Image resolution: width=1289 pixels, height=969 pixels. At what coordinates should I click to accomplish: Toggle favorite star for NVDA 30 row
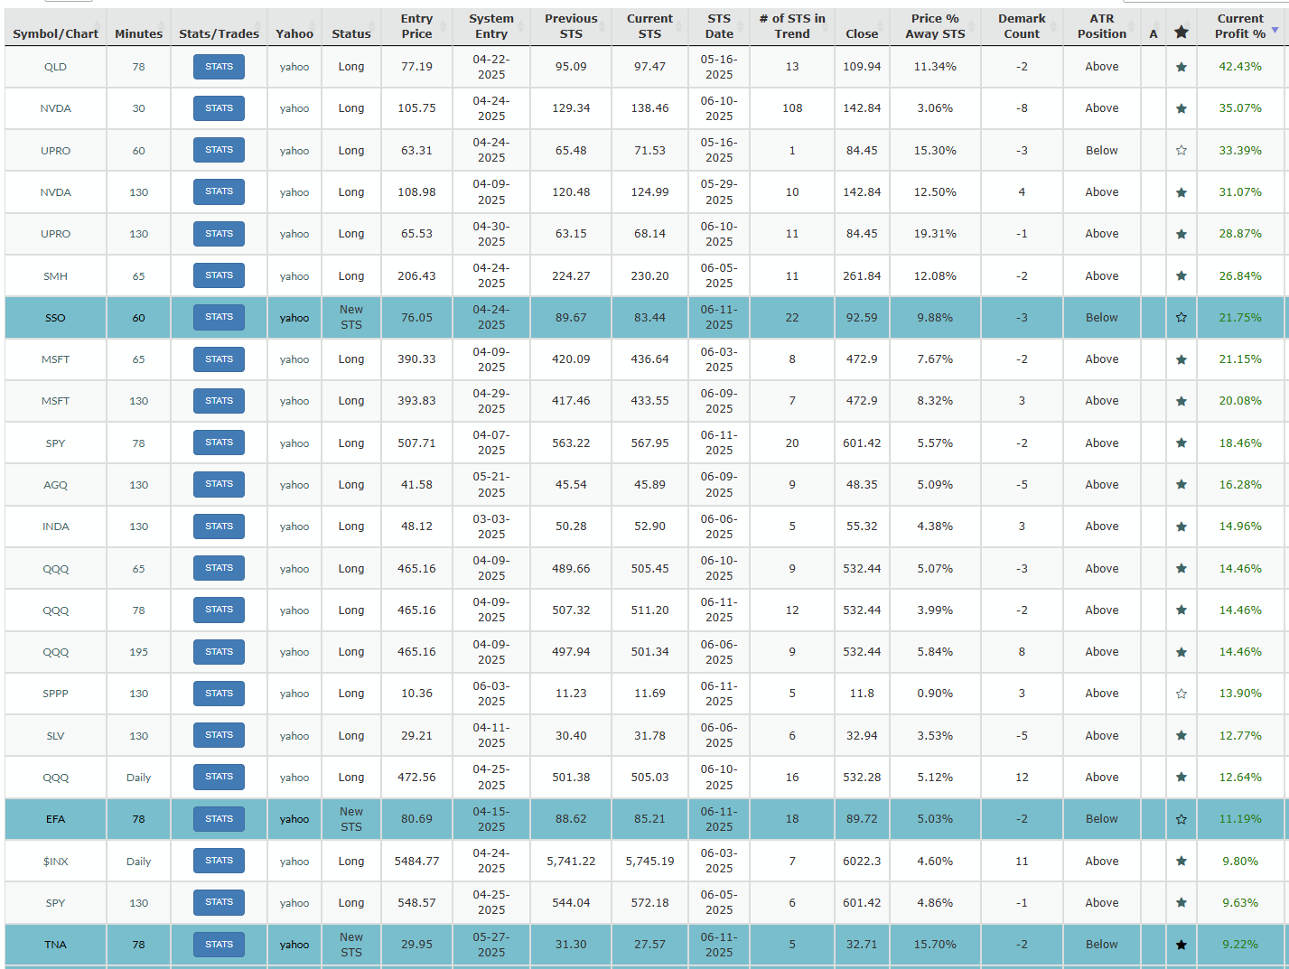1182,108
